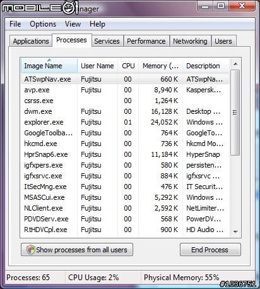This screenshot has height=289, width=260.
Task: Maximize the Task Manager window
Action: (221, 6)
